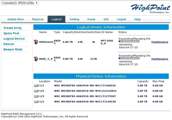Image resolution: width=172 pixels, height=120 pixels.
Task: Click the Status column header
Action: pos(122,32)
